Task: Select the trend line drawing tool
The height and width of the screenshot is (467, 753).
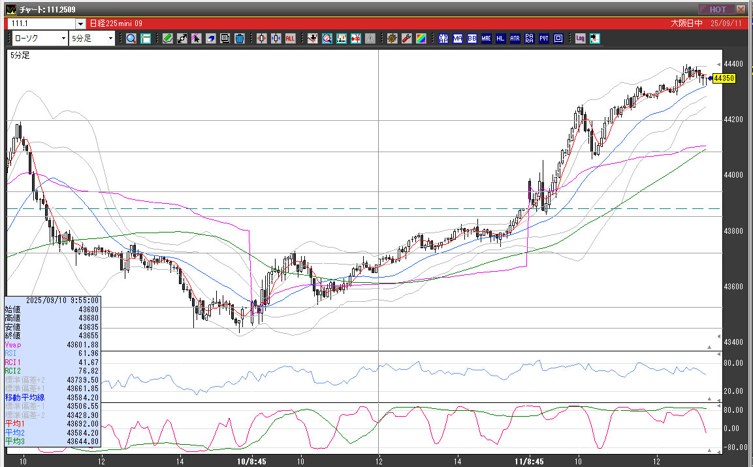Action: click(x=182, y=39)
